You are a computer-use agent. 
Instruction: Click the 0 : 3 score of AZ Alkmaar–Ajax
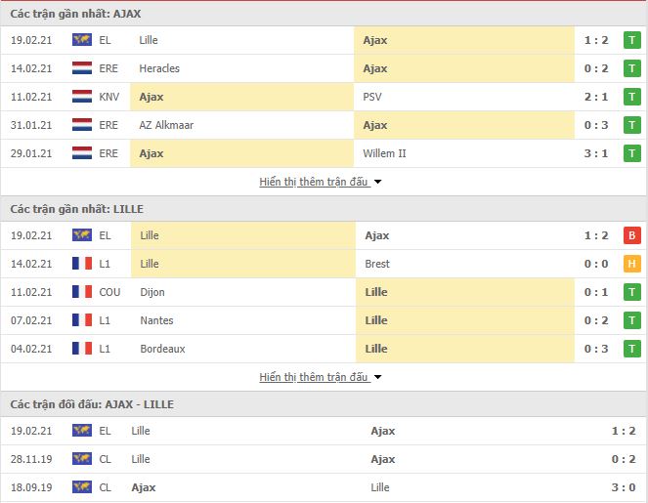pos(596,125)
